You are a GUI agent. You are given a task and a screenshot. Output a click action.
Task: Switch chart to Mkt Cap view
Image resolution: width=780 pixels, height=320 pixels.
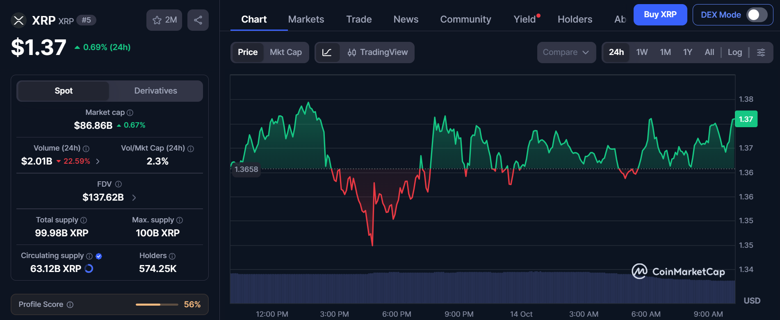point(286,53)
